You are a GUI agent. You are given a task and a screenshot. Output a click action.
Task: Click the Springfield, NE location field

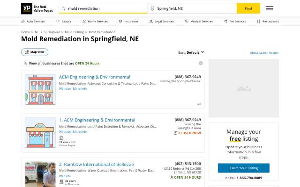pos(192,8)
